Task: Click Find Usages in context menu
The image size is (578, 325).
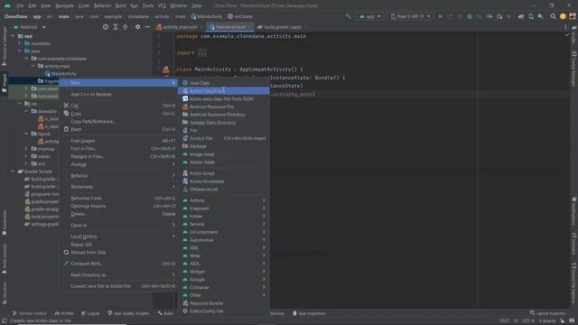Action: pyautogui.click(x=118, y=141)
